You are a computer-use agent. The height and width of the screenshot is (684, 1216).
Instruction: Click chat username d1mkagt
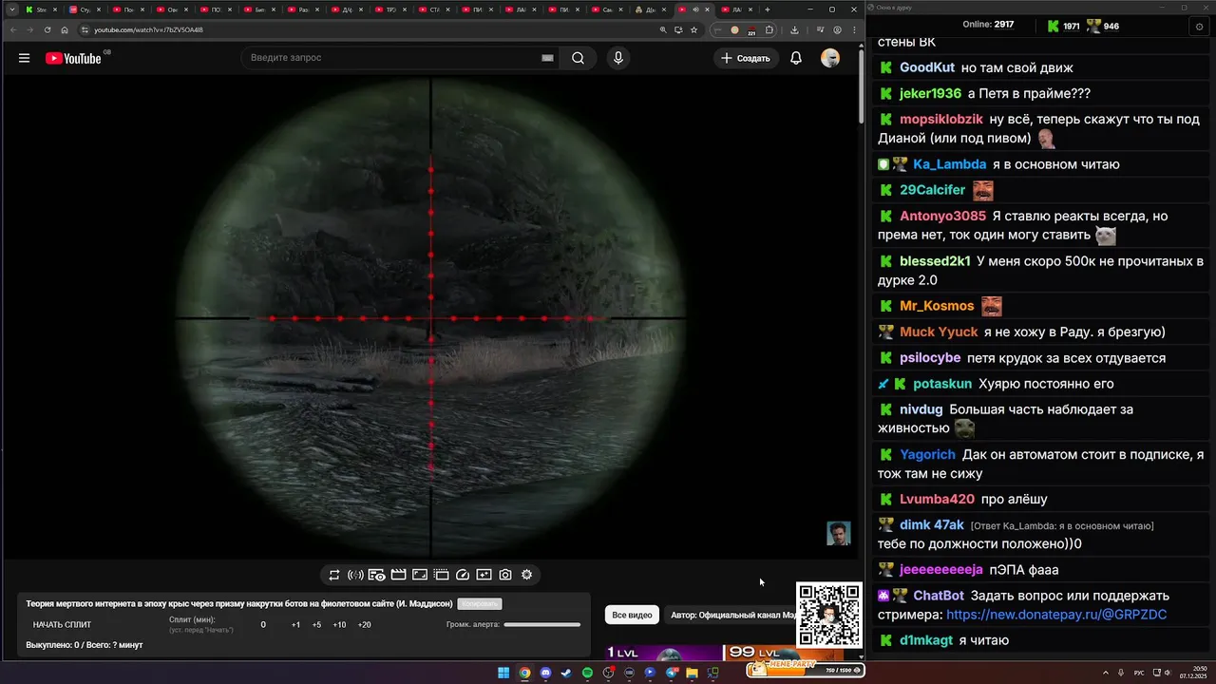[x=926, y=640]
